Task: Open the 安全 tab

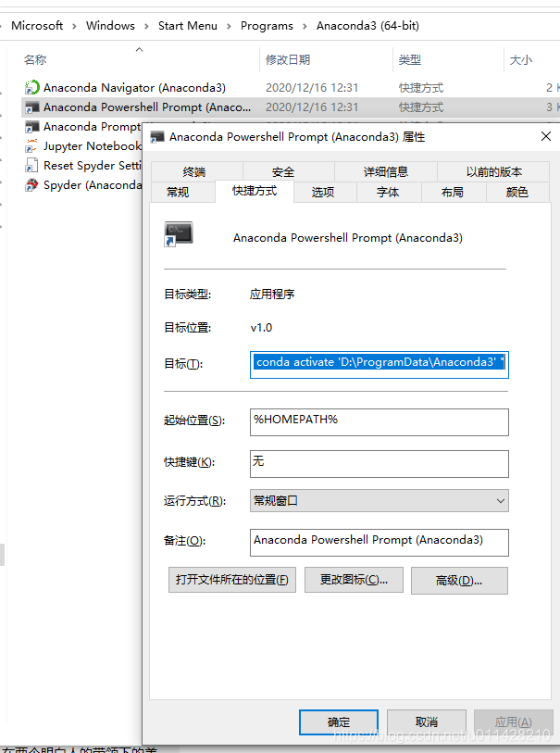Action: [289, 171]
